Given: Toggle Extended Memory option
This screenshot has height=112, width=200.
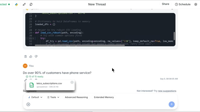Looking at the screenshot, I should tap(104, 97).
